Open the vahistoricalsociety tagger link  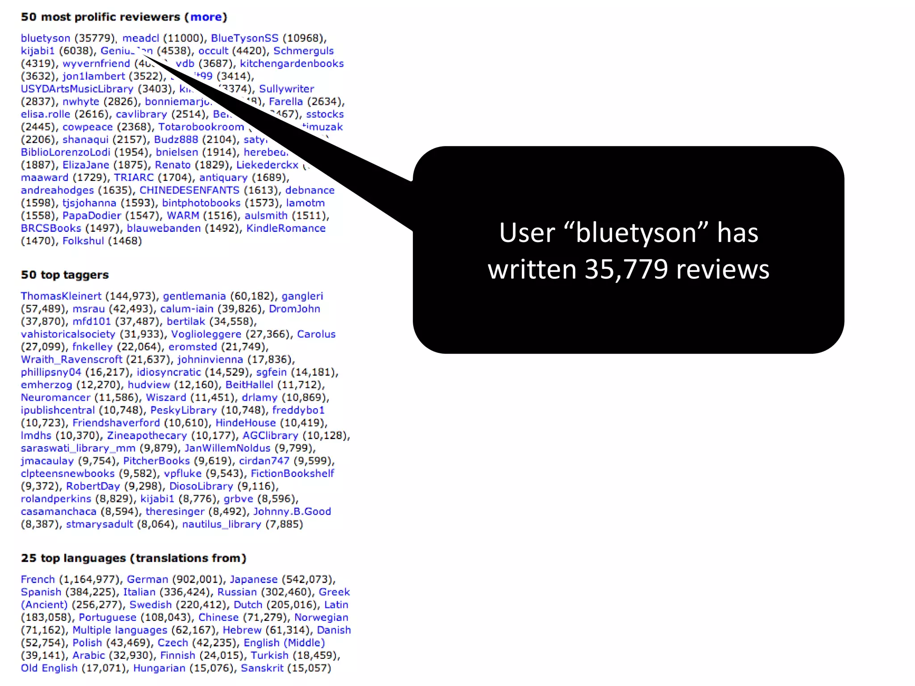[68, 334]
